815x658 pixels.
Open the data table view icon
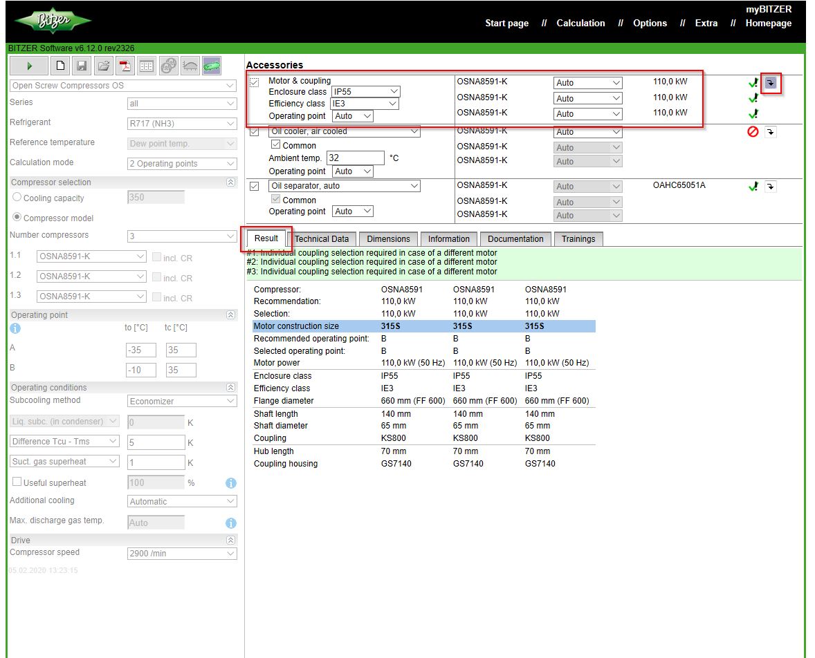tap(146, 66)
